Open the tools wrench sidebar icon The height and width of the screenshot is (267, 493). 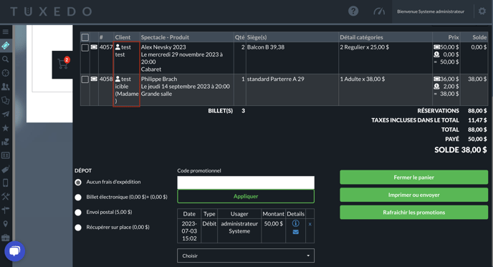[x=5, y=197]
